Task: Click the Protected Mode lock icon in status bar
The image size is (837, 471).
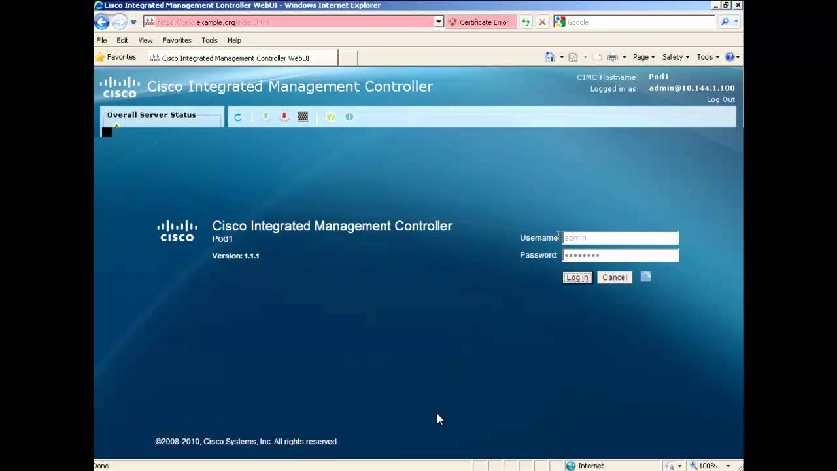Action: point(670,466)
